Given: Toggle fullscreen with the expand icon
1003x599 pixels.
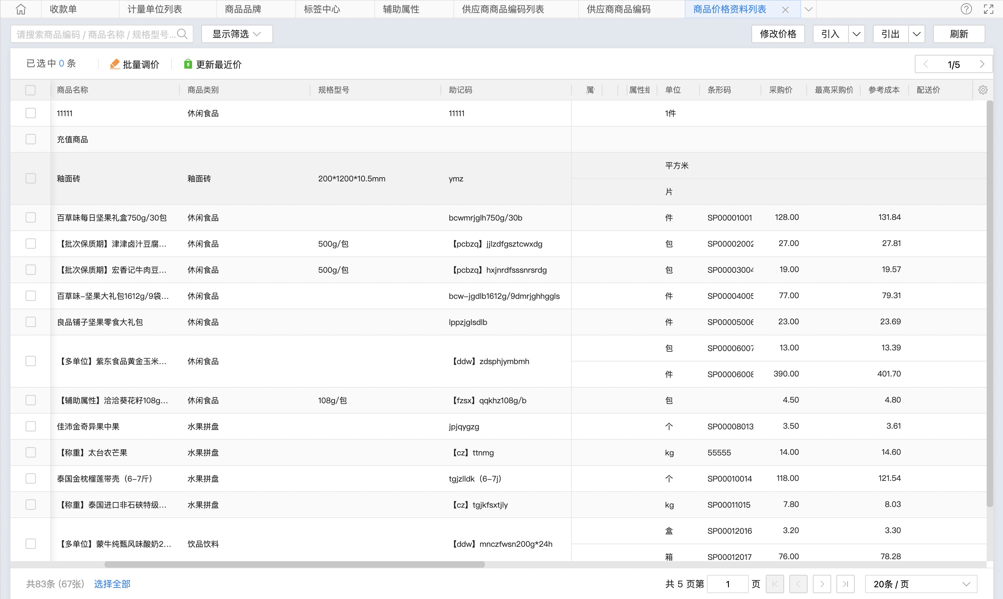Looking at the screenshot, I should click(988, 9).
